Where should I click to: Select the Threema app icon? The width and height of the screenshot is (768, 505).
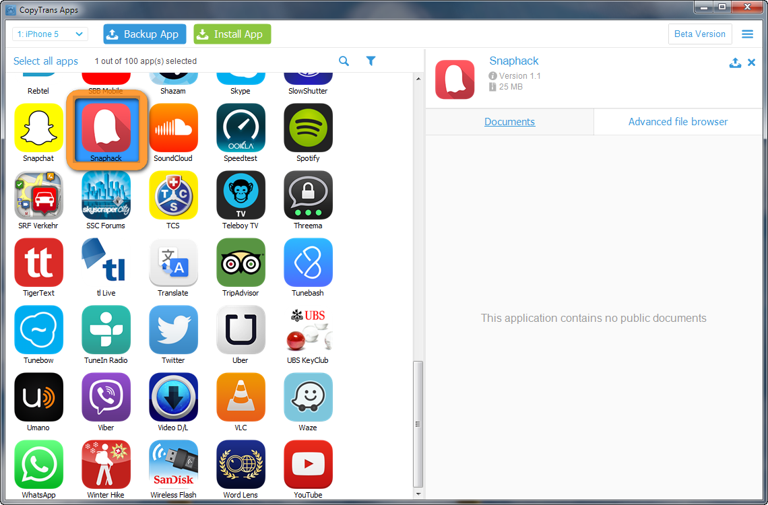point(308,195)
